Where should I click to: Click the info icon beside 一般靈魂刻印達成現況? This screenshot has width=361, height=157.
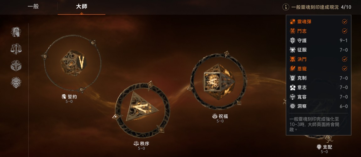[x=285, y=7]
